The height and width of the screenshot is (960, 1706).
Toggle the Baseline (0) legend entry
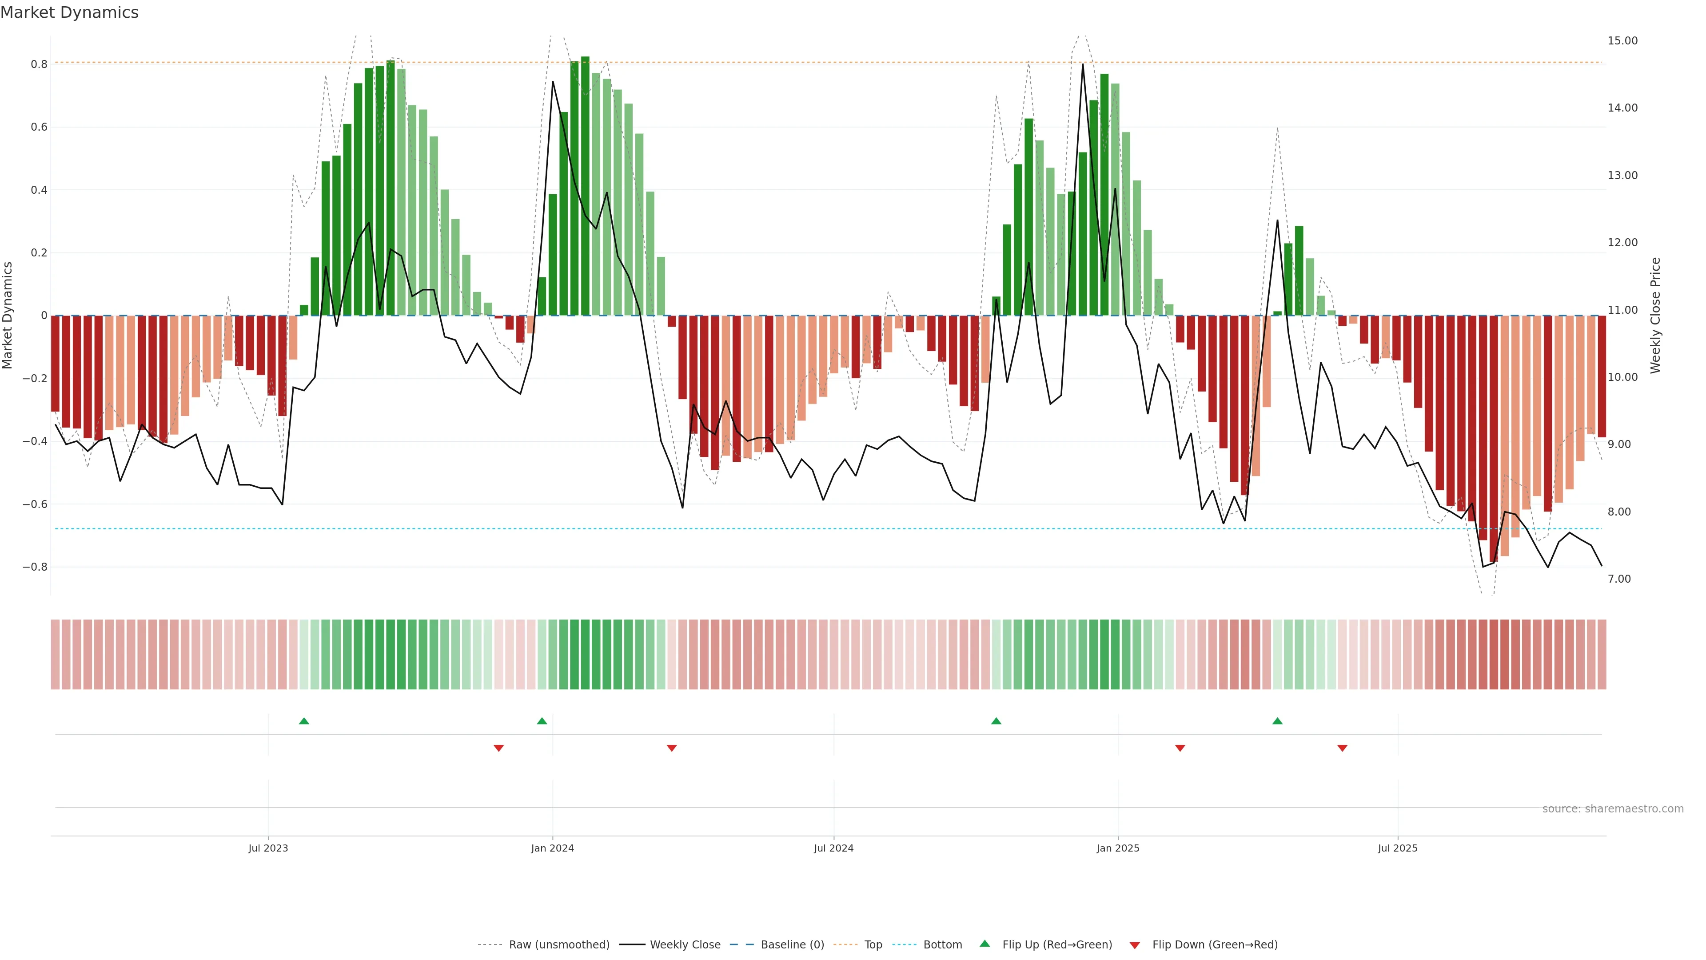click(x=792, y=945)
